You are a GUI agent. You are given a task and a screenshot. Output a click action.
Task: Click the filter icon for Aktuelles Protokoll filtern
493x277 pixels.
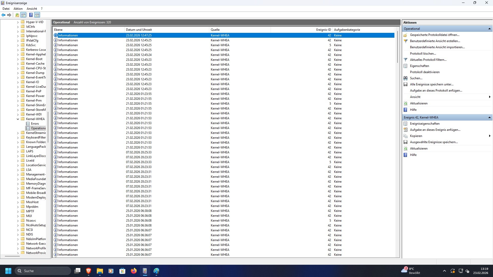click(405, 60)
